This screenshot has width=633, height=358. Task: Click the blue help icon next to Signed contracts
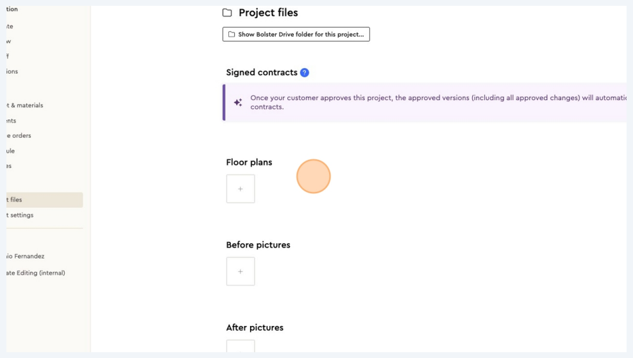coord(305,72)
